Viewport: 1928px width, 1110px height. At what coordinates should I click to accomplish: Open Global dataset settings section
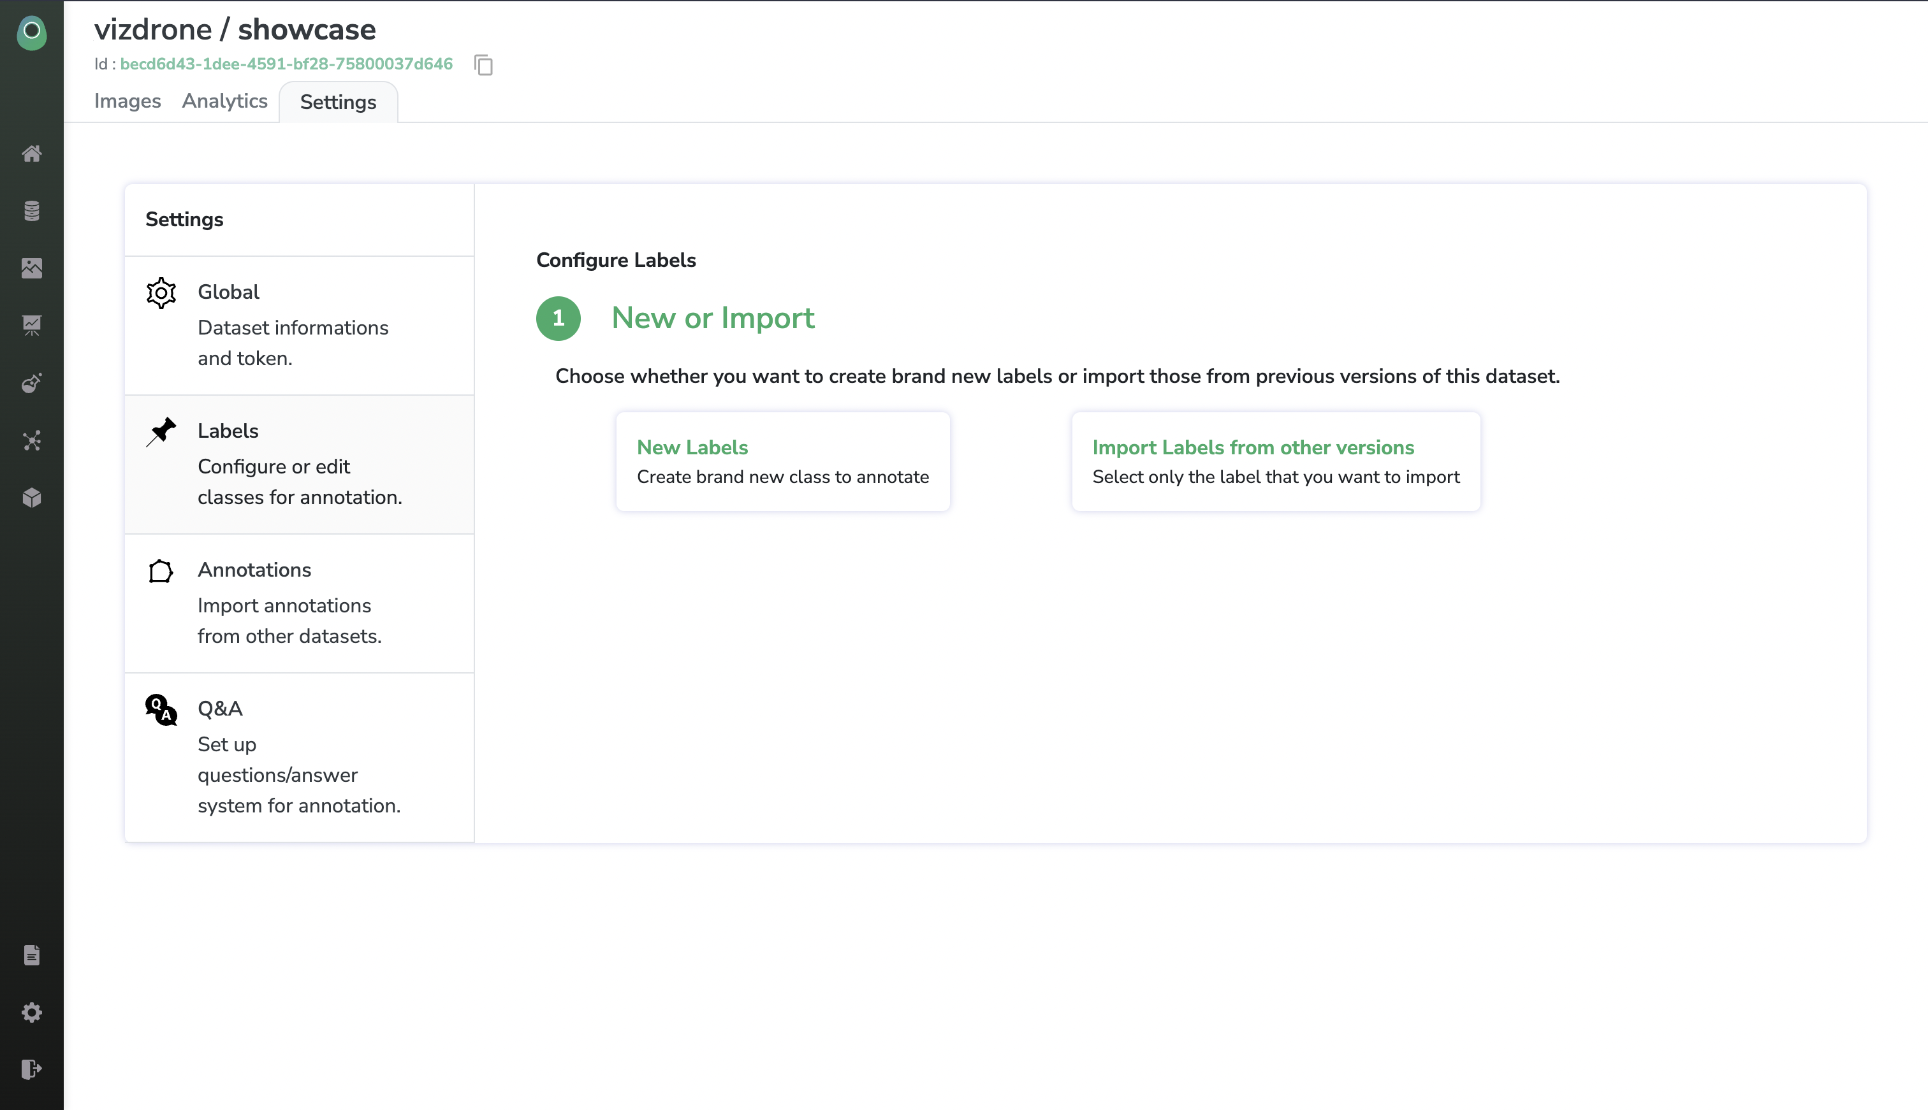click(x=299, y=325)
